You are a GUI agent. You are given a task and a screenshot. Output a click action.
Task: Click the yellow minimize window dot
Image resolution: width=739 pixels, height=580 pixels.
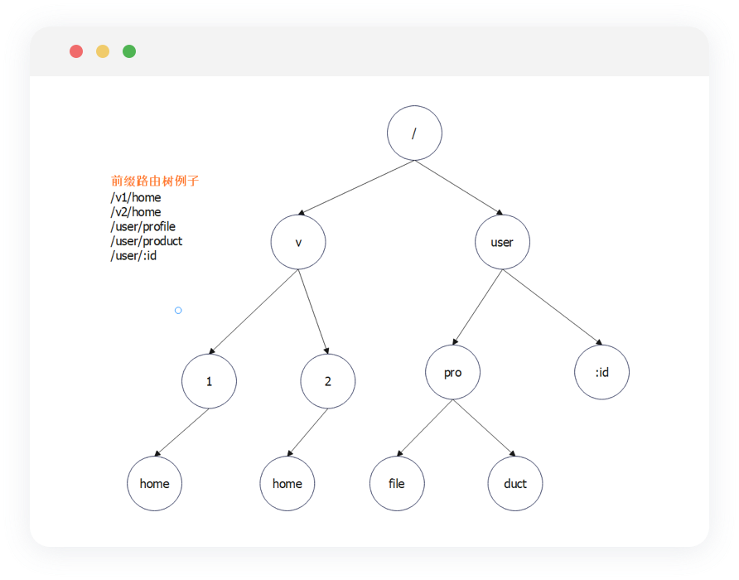tap(103, 51)
